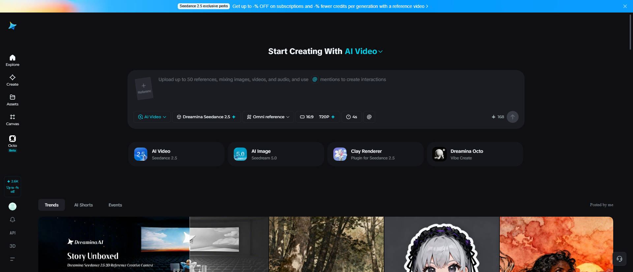633x272 pixels.
Task: Filter the feed with Posted by me
Action: pyautogui.click(x=601, y=205)
